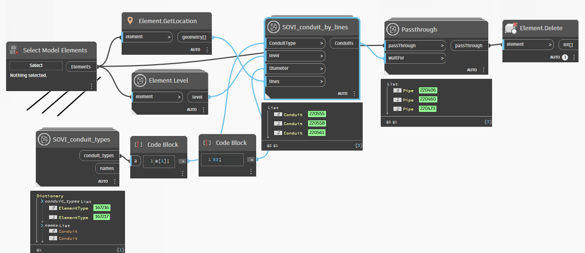This screenshot has height=253, width=585.
Task: Click the Select Model Elements node icon
Action: pos(14,50)
